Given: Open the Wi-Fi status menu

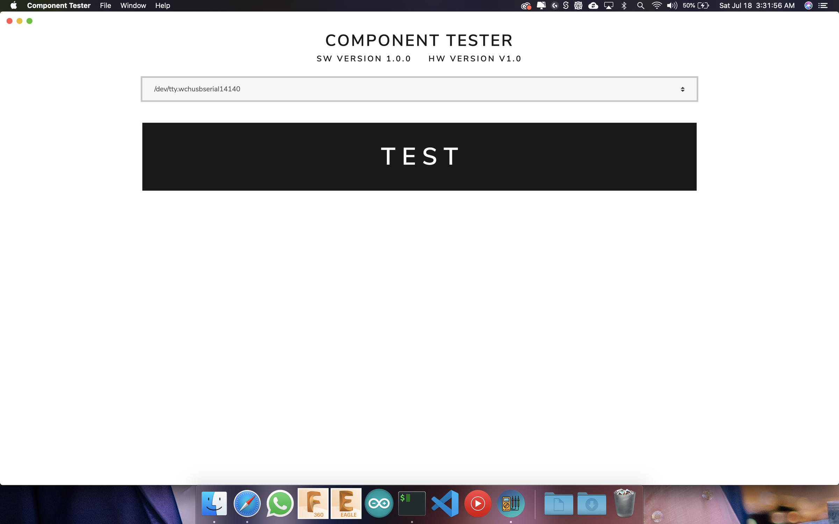Looking at the screenshot, I should click(657, 5).
